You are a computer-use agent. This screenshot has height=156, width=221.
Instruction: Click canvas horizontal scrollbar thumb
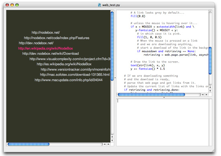pos(29,144)
